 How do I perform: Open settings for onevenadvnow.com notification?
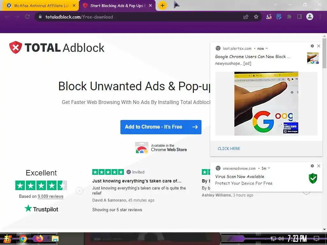pyautogui.click(x=312, y=166)
